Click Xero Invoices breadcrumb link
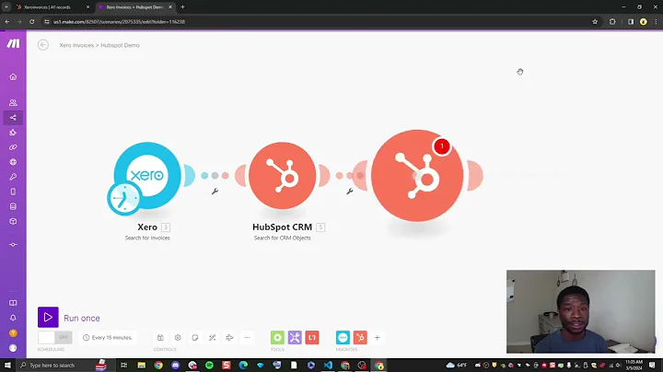This screenshot has height=372, width=663. click(x=76, y=45)
